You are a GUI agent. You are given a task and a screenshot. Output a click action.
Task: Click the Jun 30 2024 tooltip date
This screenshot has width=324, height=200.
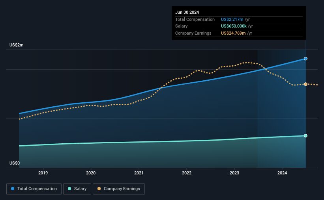[187, 12]
